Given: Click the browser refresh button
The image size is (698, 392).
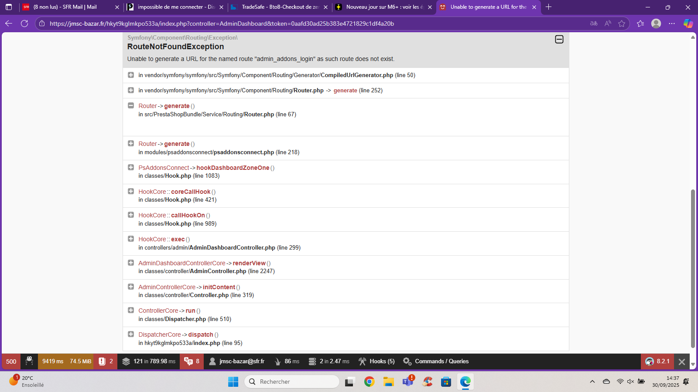Looking at the screenshot, I should (x=24, y=24).
